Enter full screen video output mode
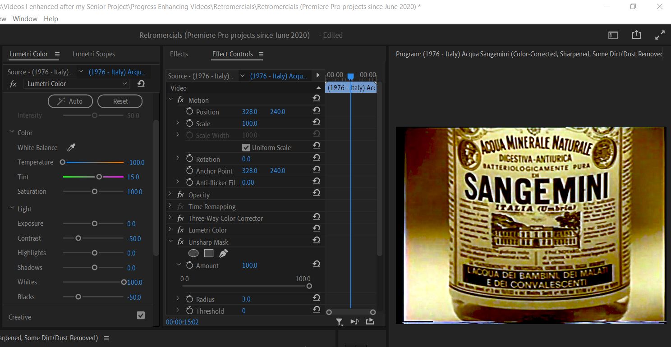 660,35
